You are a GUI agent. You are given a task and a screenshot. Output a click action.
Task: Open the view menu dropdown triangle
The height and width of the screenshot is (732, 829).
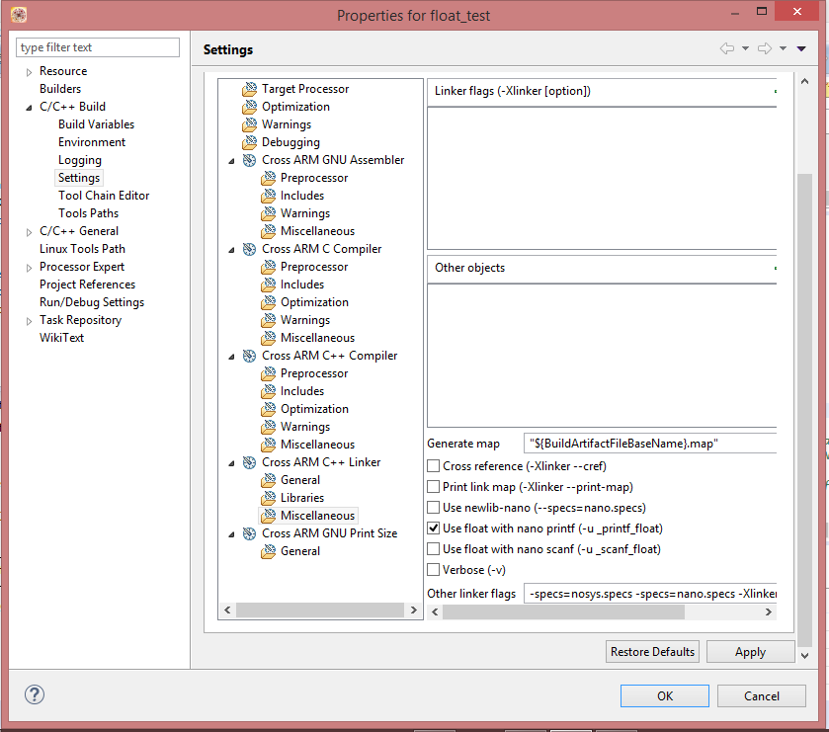tap(801, 48)
